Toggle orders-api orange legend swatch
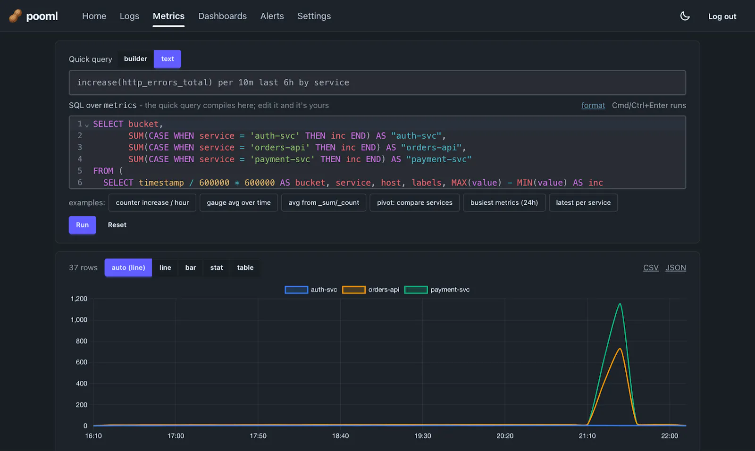Image resolution: width=755 pixels, height=451 pixels. coord(354,290)
